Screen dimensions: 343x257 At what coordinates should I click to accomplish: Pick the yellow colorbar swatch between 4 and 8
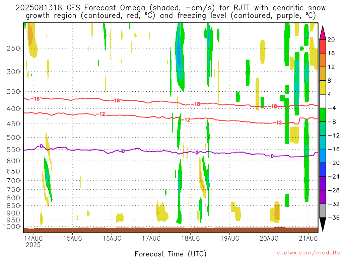323,87
